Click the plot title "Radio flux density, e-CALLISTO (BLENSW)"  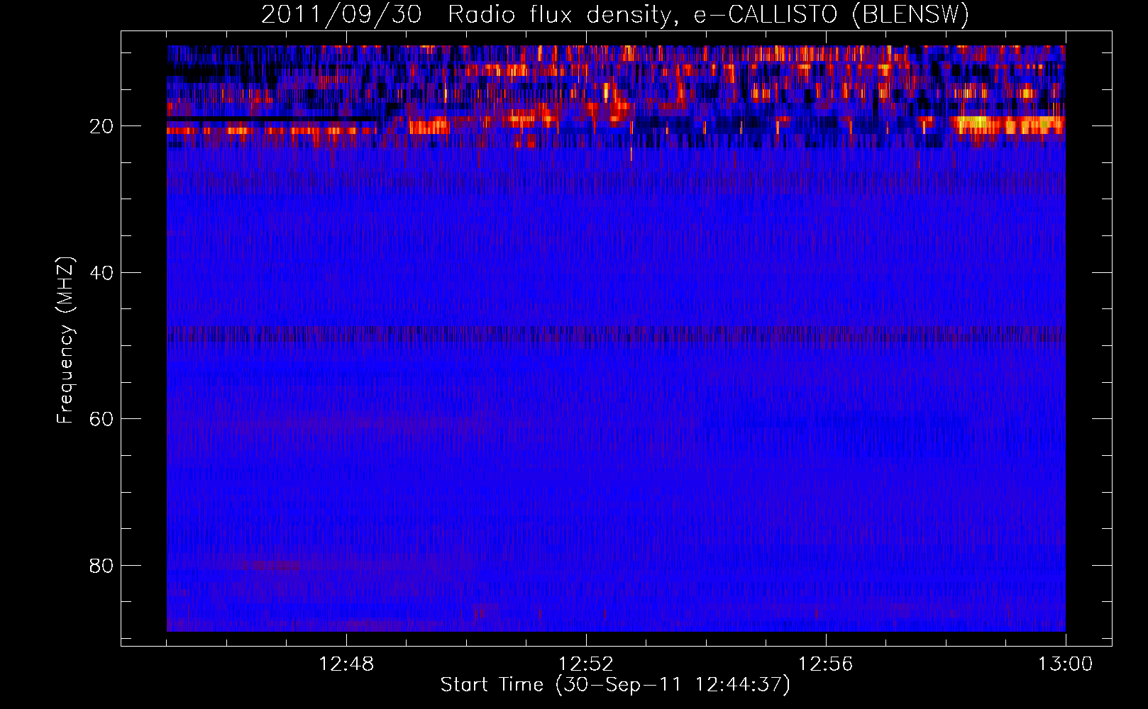[709, 14]
